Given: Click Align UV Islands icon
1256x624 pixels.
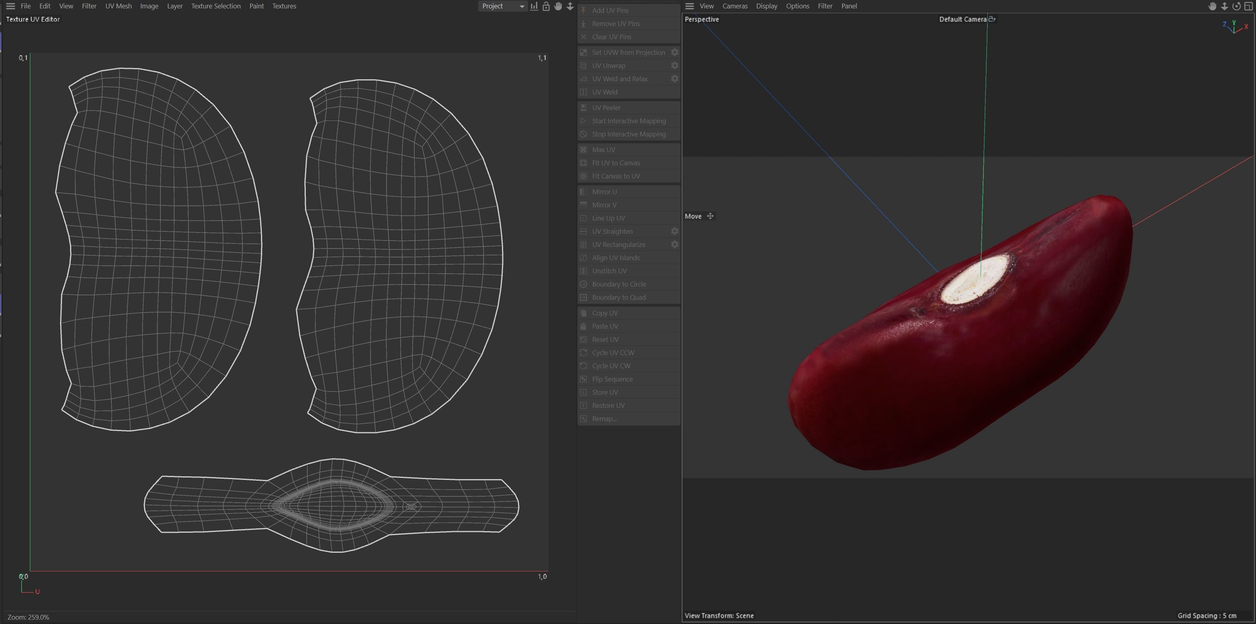Looking at the screenshot, I should (584, 257).
